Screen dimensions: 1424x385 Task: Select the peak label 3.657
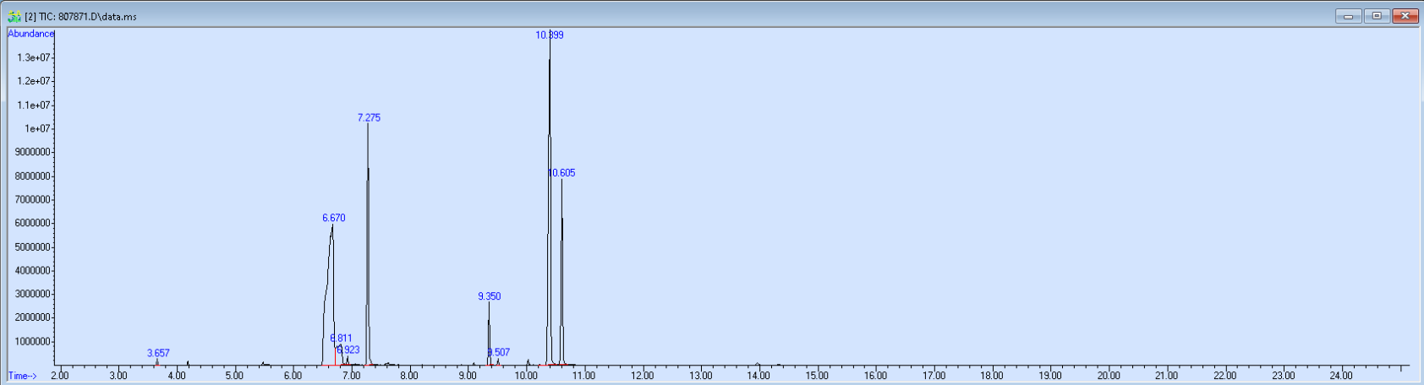click(x=158, y=353)
